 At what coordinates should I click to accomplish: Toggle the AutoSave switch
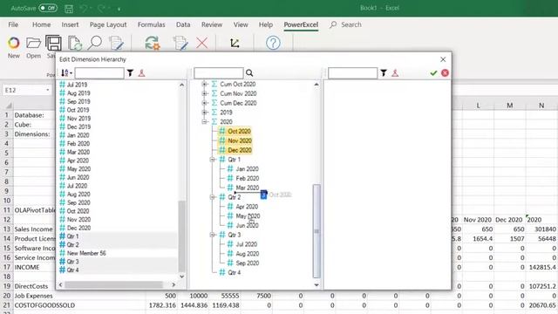click(x=48, y=8)
